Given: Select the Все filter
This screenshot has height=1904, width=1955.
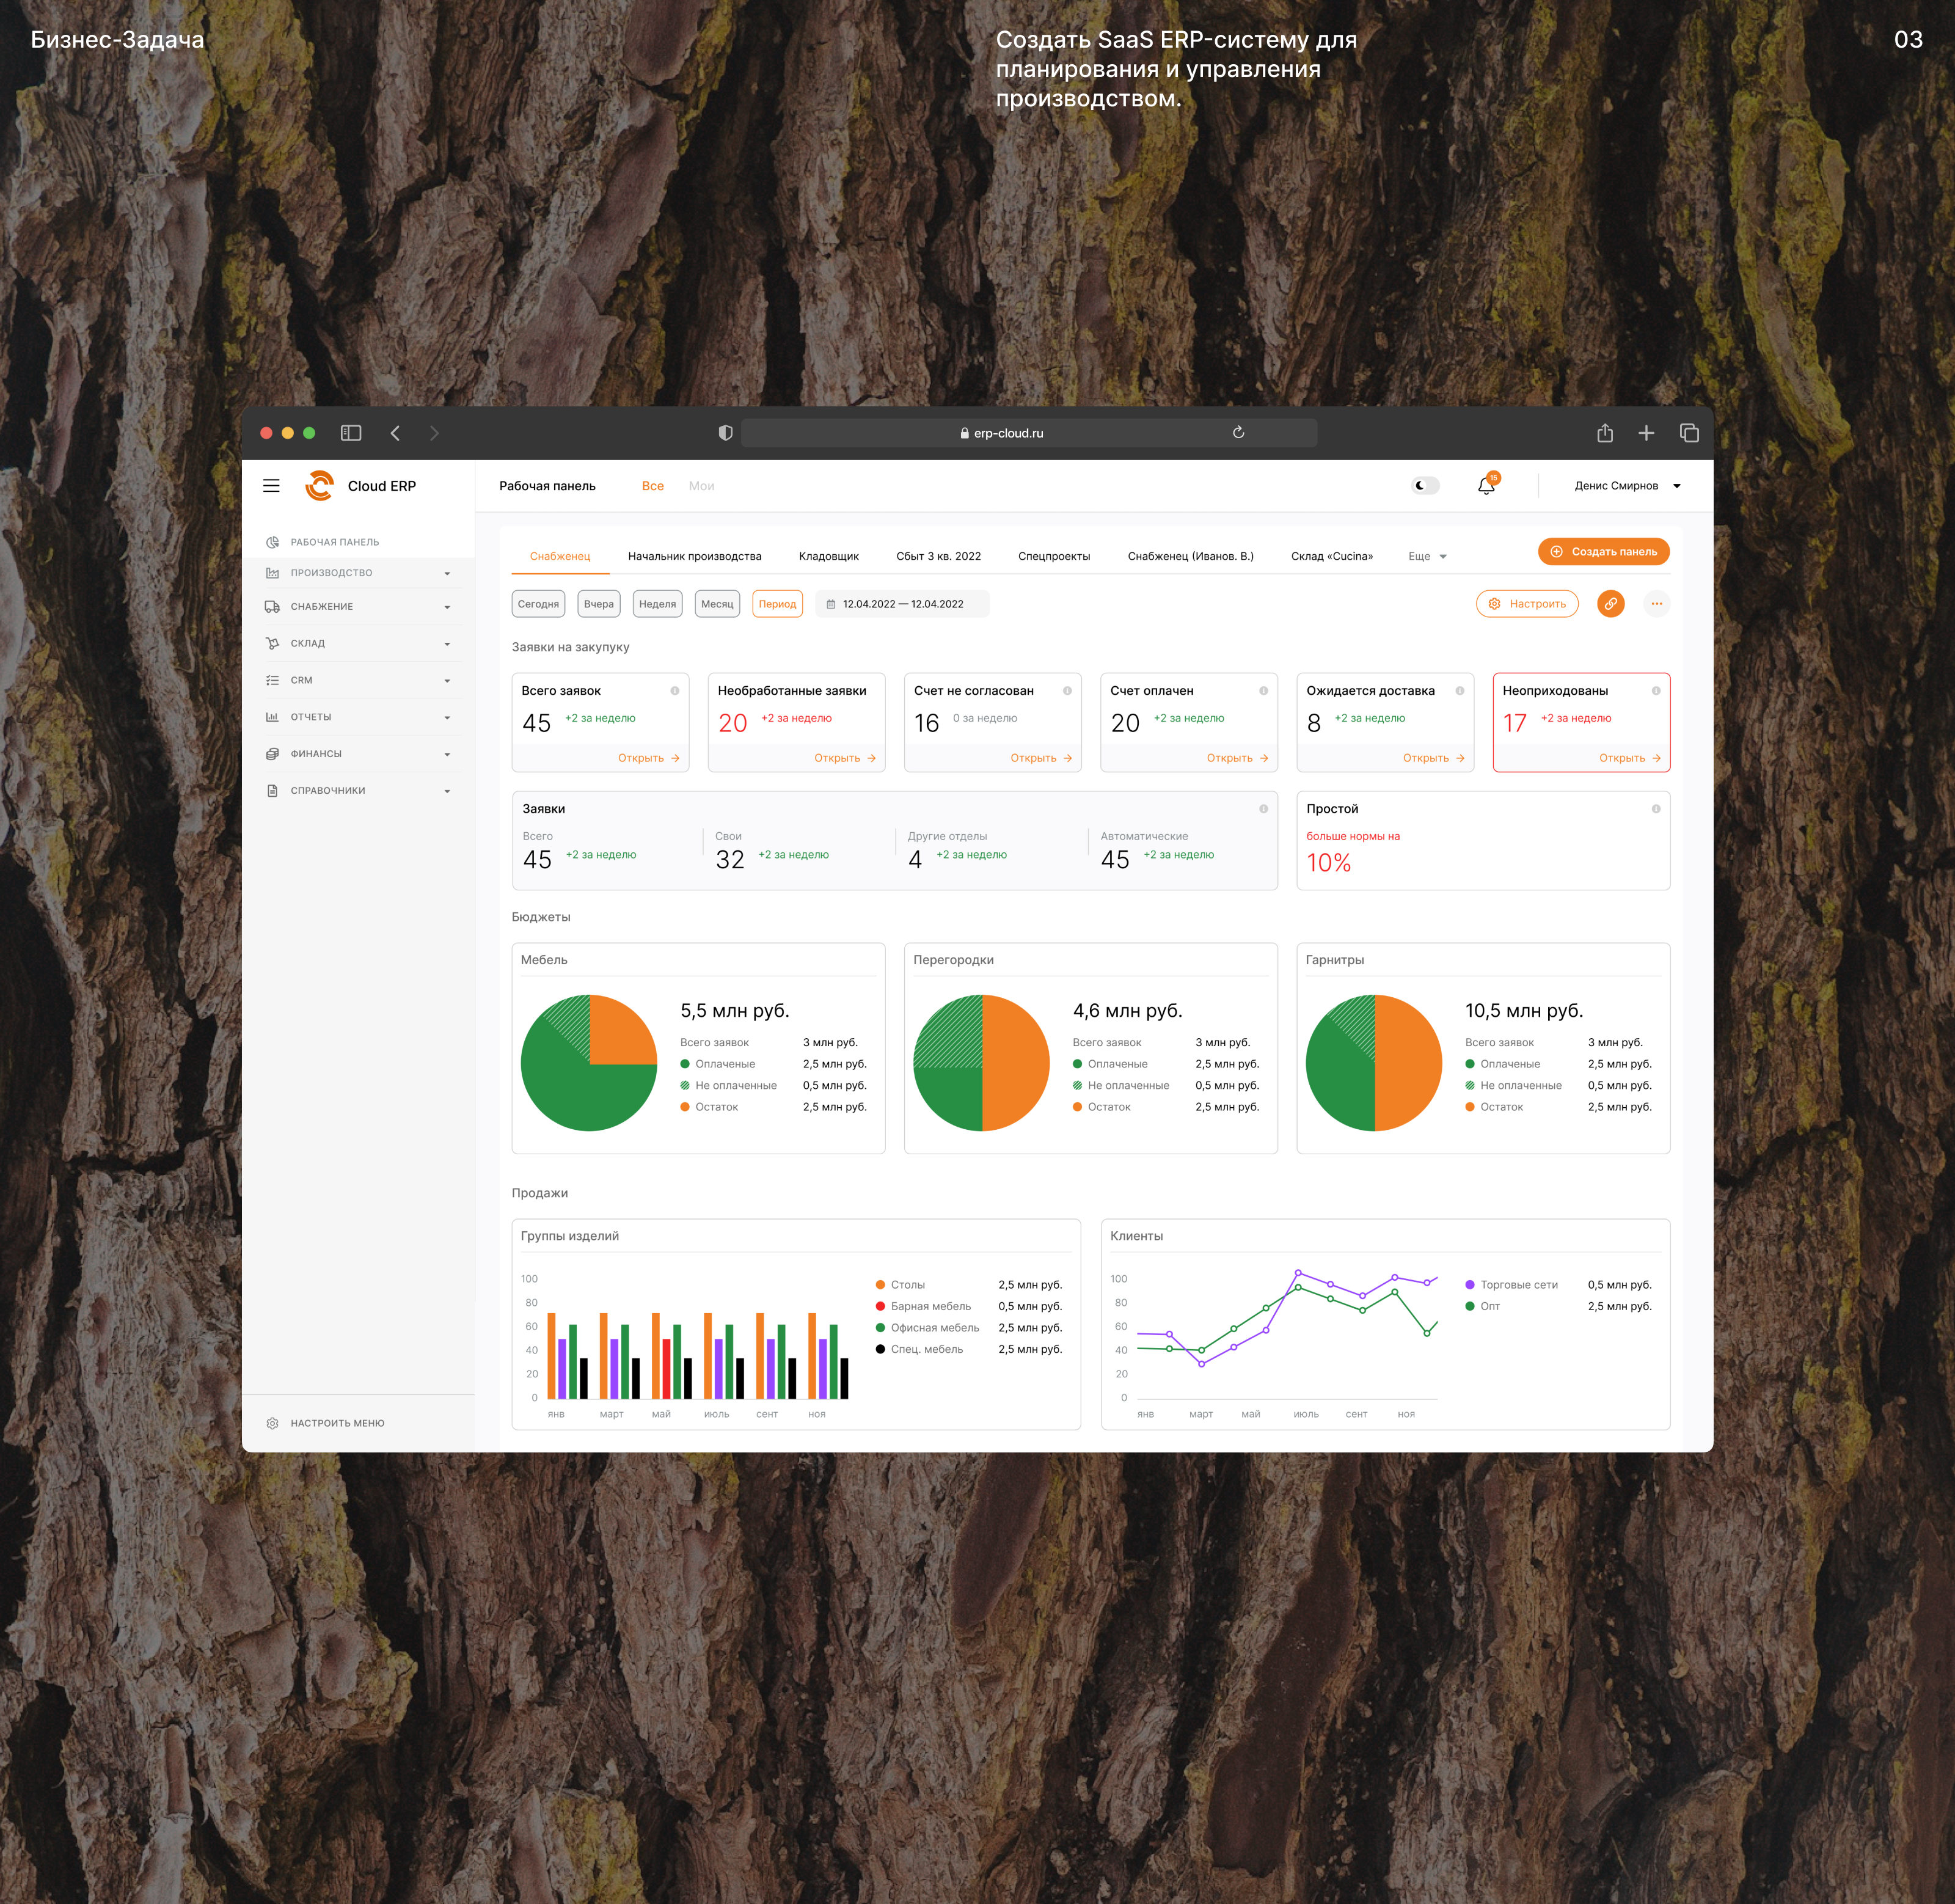Looking at the screenshot, I should (x=652, y=486).
